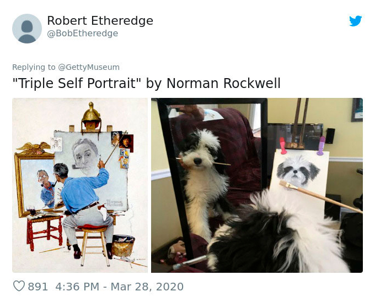Click the large paintbrush beside the dog
The width and height of the screenshot is (375, 297).
[320, 196]
